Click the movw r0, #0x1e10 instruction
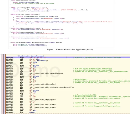This screenshot has width=130, height=114. [x=22, y=76]
